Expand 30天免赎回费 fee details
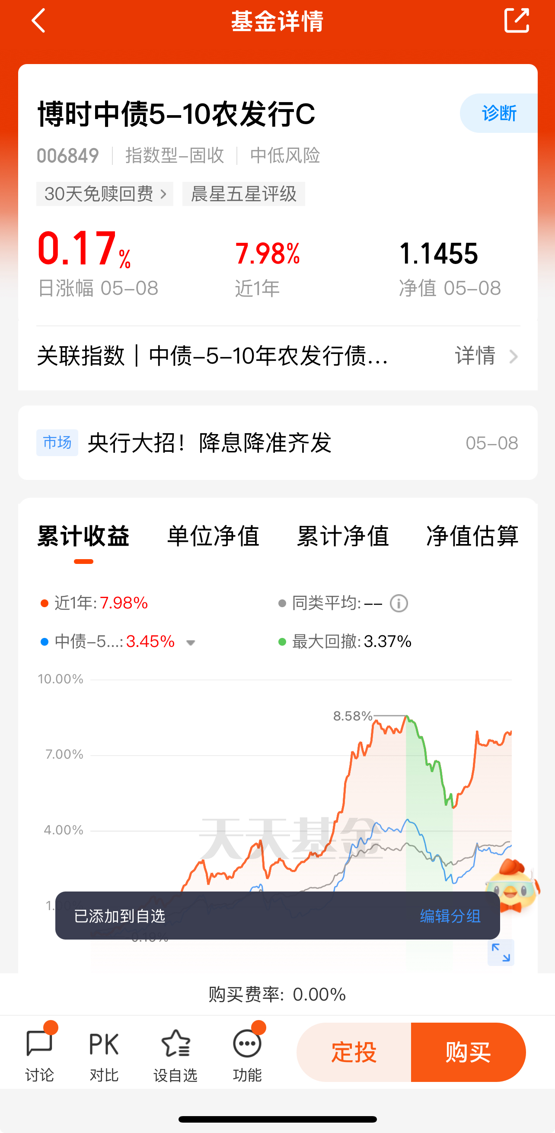This screenshot has width=555, height=1133. click(105, 193)
